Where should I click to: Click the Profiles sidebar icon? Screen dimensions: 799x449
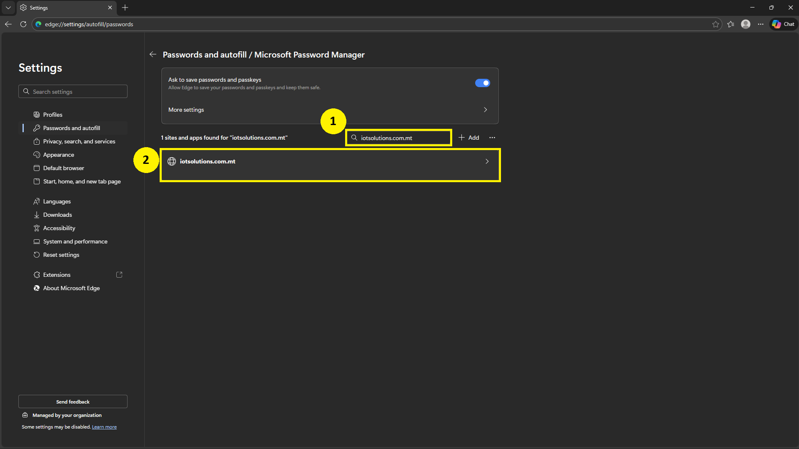tap(37, 115)
